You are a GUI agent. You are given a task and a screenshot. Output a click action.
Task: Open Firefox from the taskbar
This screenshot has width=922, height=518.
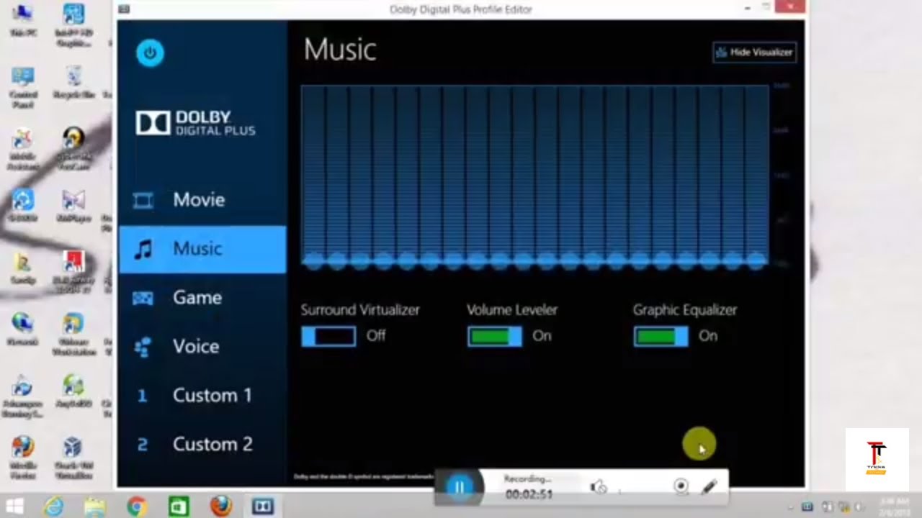[x=220, y=506]
